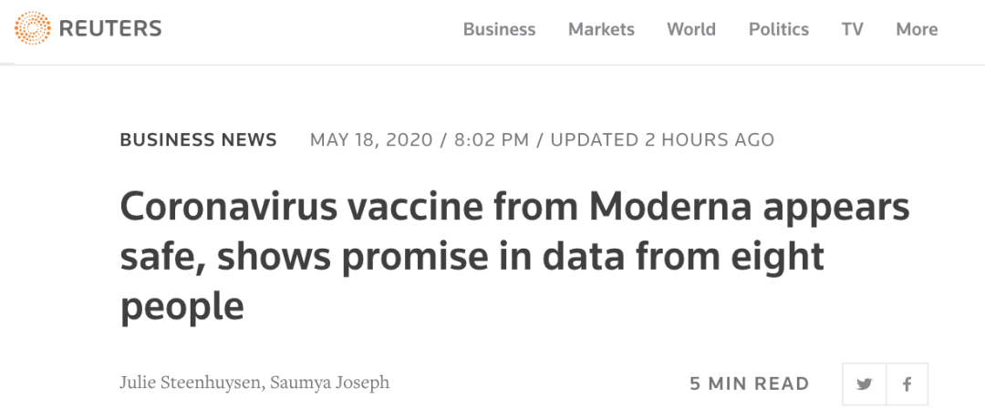Click the Reuters orange dotted logo icon
Image resolution: width=985 pixels, height=409 pixels.
[33, 29]
